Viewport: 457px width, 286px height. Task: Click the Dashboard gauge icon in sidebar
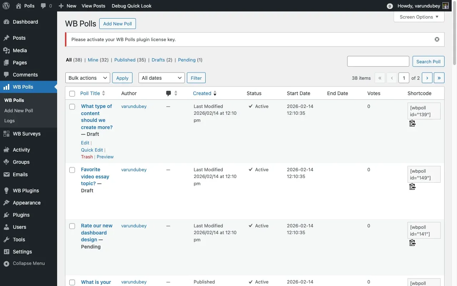6,22
